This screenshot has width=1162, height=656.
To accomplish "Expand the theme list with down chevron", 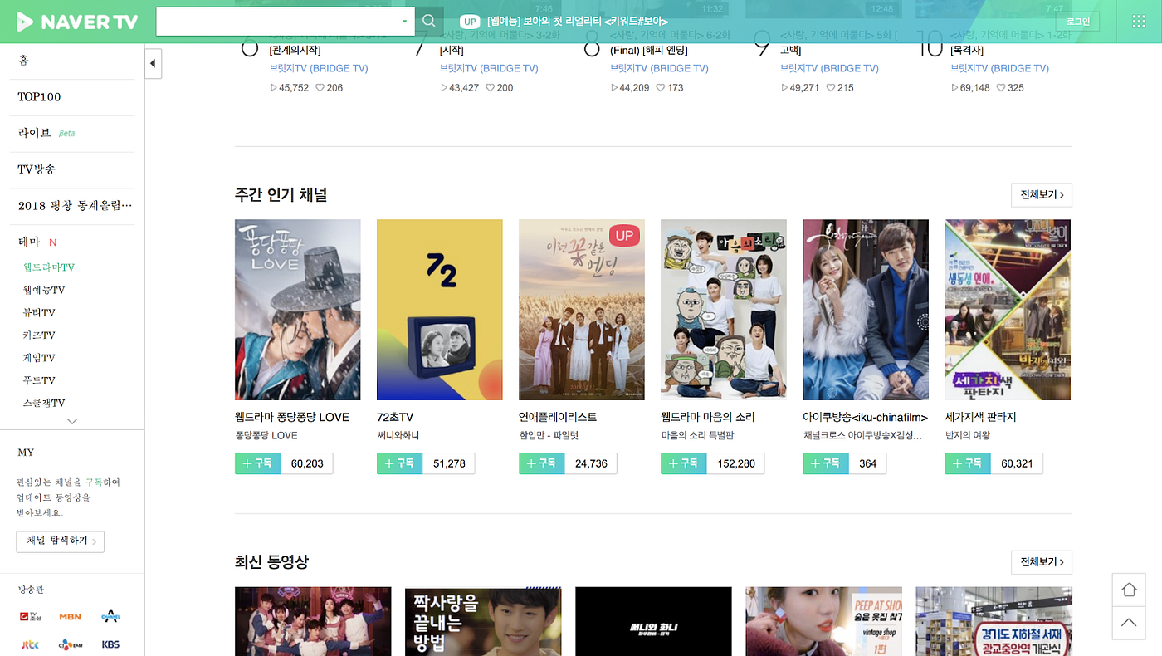I will (x=72, y=421).
